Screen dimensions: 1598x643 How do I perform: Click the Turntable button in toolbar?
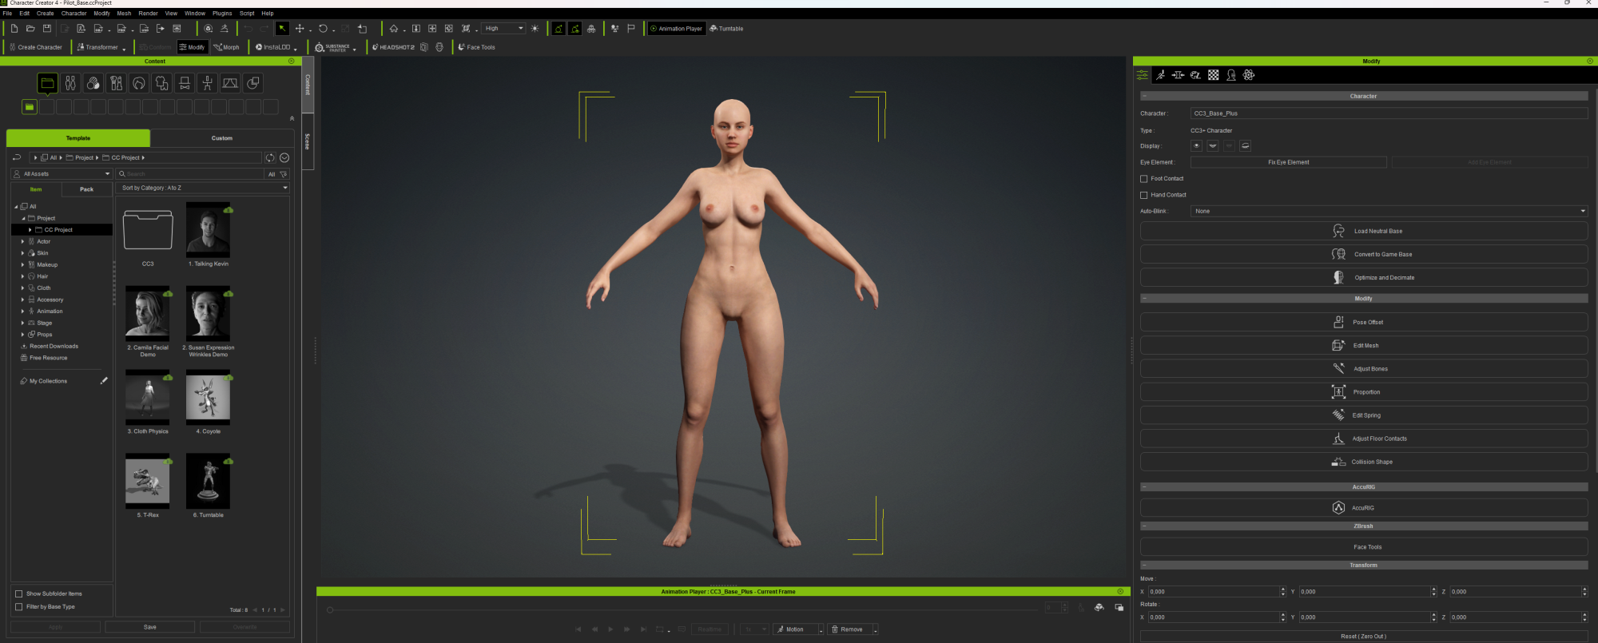pos(726,29)
